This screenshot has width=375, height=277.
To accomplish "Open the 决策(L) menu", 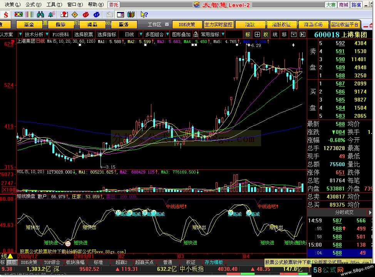I will point(13,5).
